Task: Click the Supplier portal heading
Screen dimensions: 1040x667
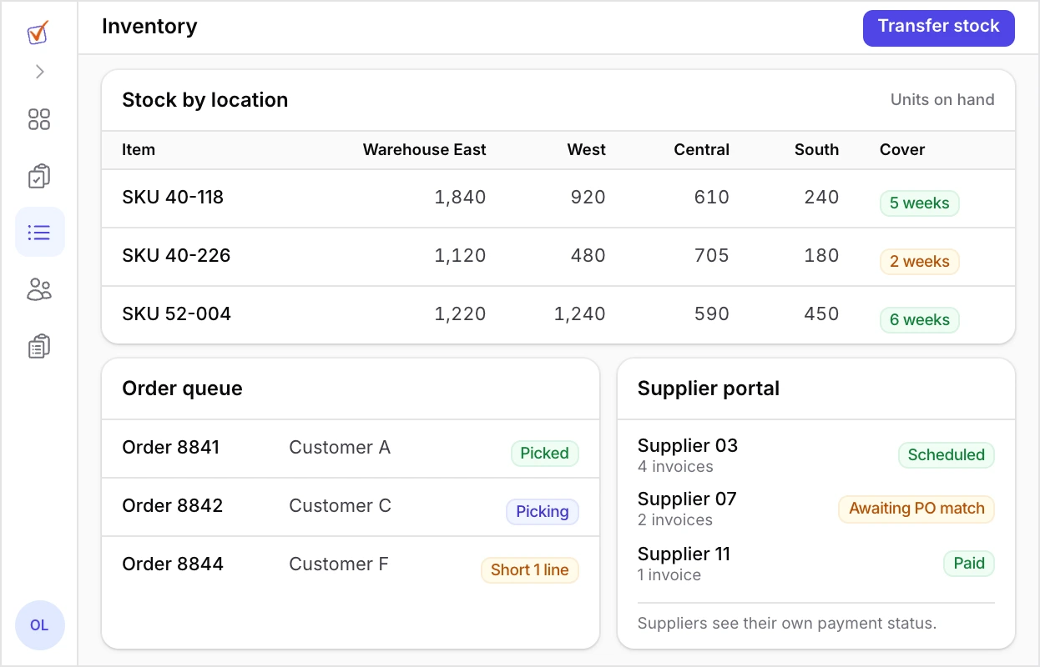Action: click(709, 389)
